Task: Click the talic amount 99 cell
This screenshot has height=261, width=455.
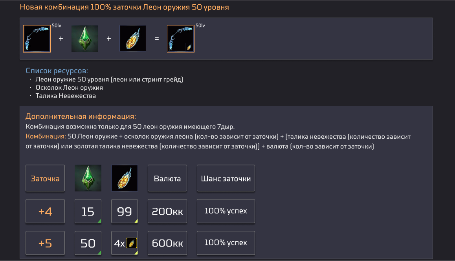Action: tap(125, 211)
